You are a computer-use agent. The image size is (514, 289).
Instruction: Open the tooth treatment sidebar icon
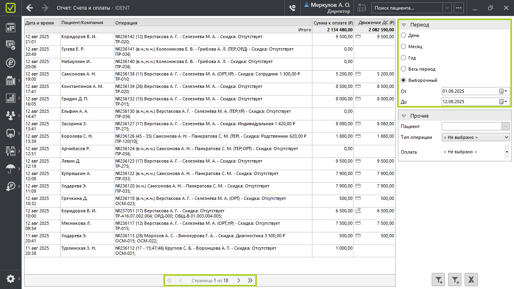[10, 133]
